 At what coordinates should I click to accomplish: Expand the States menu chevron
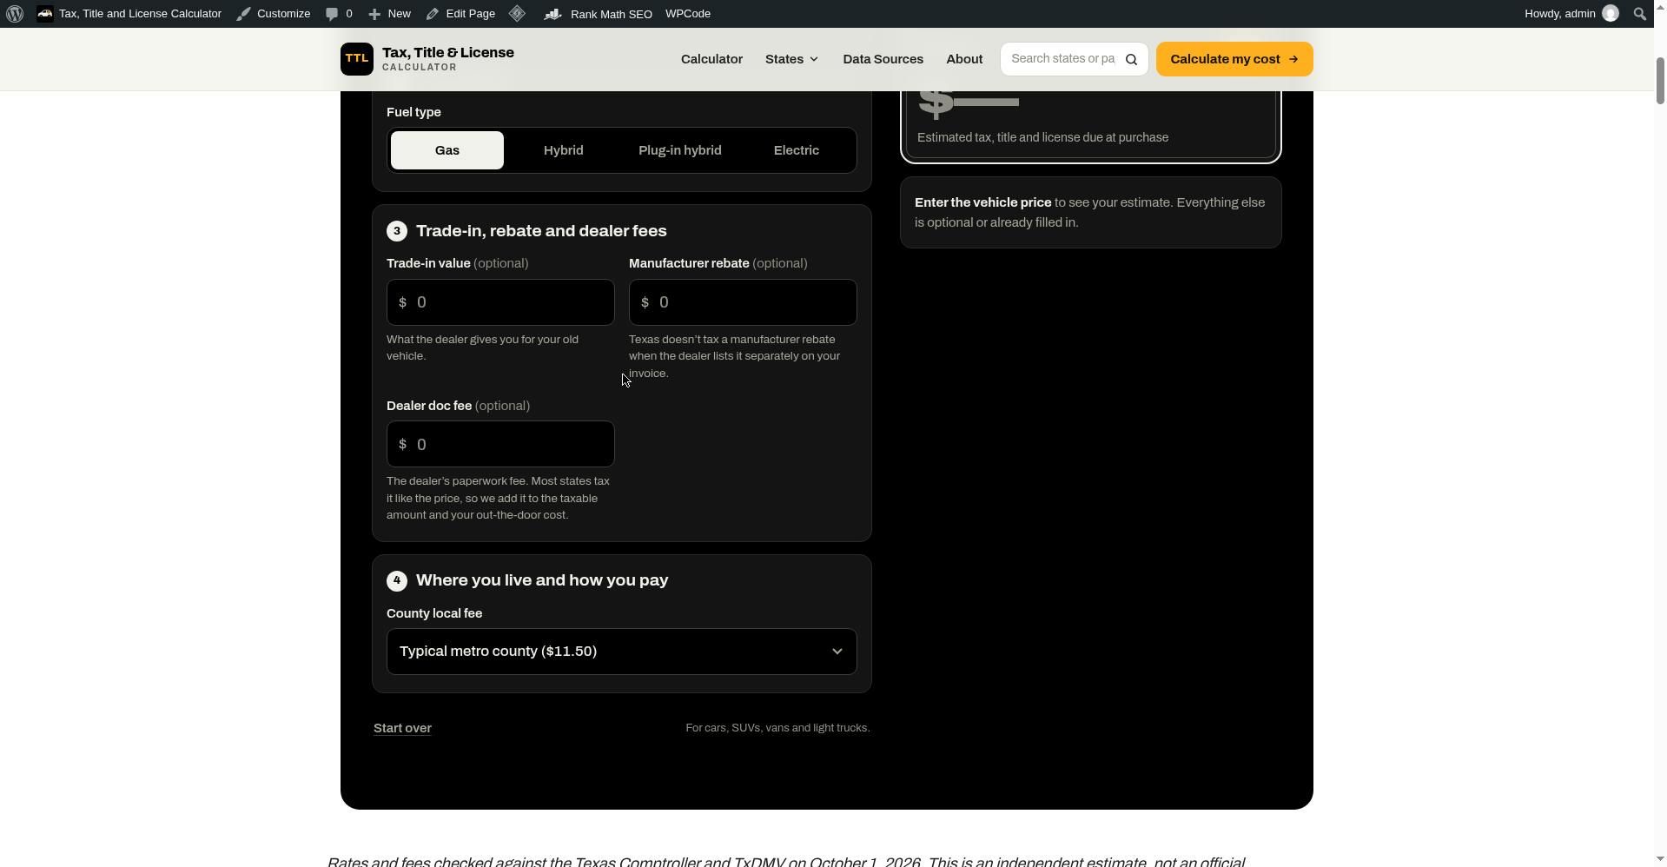tap(814, 60)
